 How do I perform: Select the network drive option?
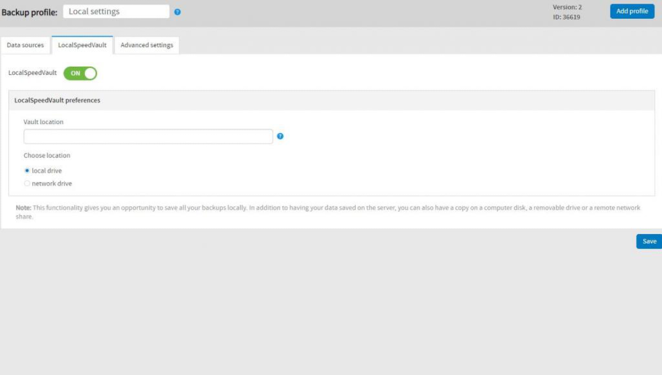click(27, 184)
